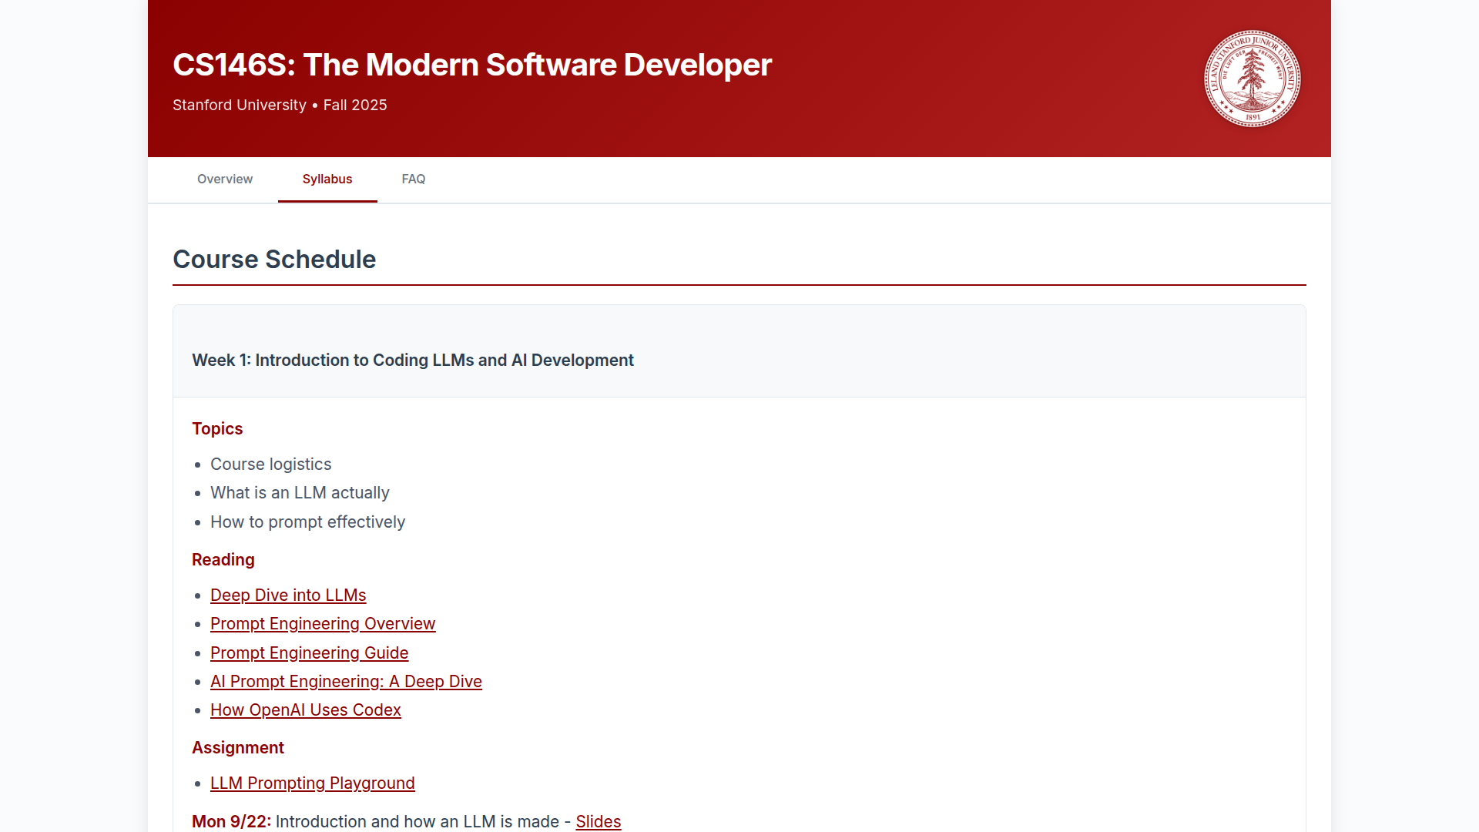Open the Deep Dive into LLMs reading

(x=288, y=595)
